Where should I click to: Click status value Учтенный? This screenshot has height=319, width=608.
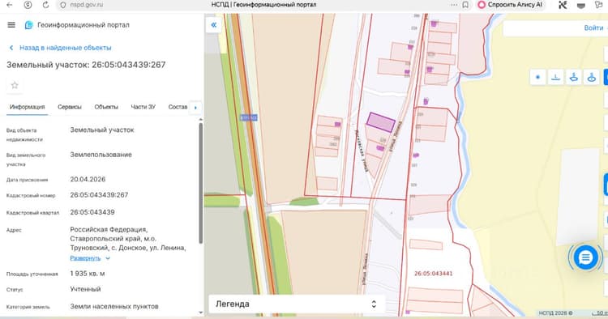(x=85, y=289)
